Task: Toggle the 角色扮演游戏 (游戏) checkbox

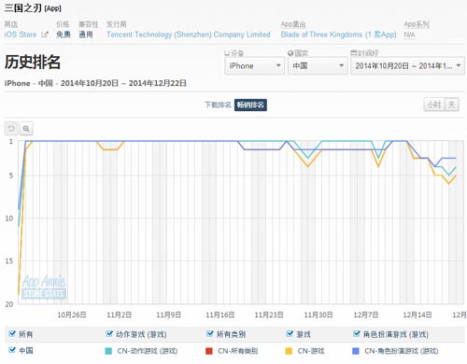Action: tap(357, 334)
